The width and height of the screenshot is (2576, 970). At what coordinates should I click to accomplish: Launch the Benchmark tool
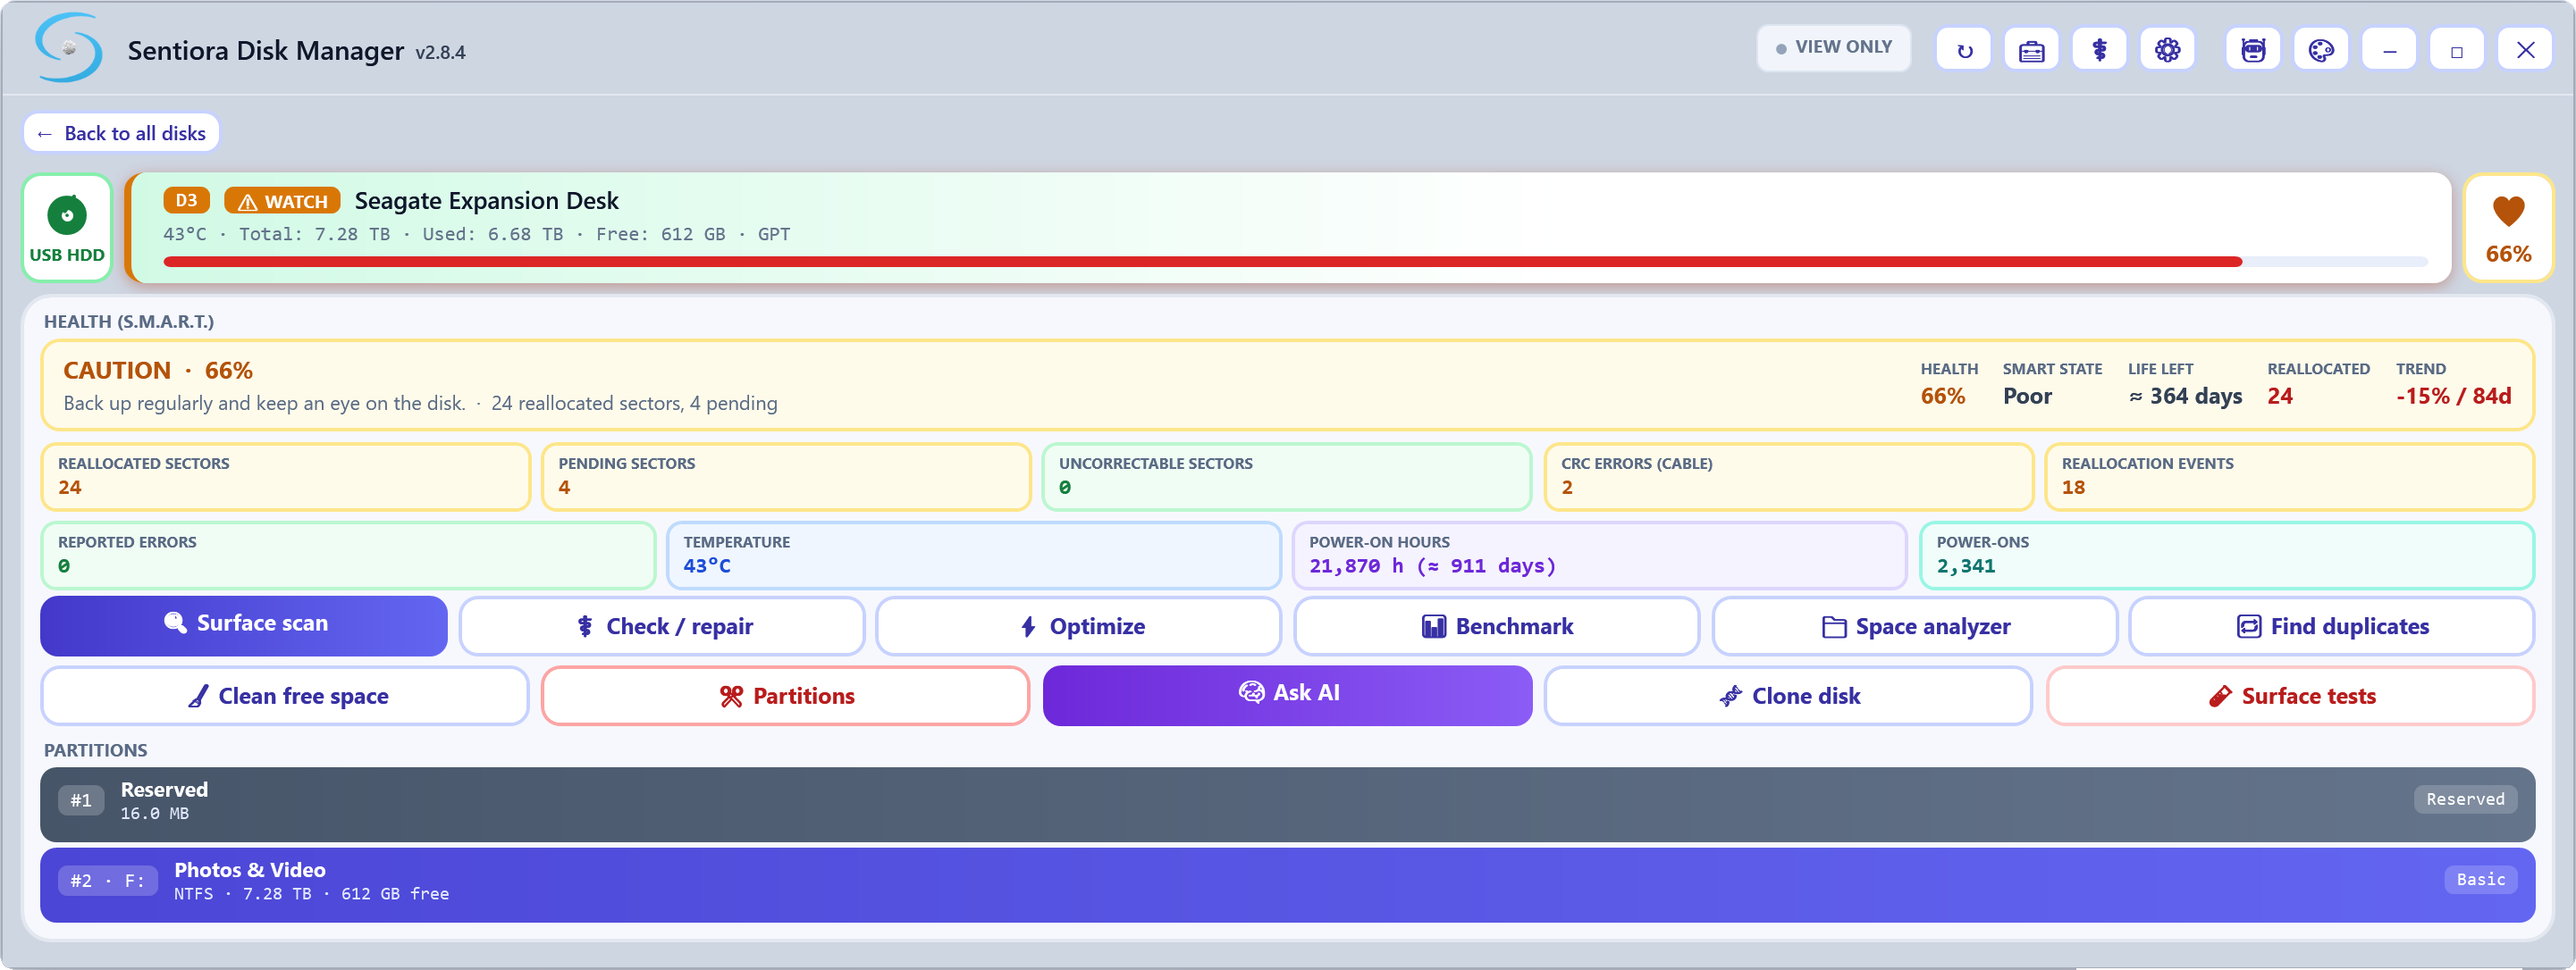pyautogui.click(x=1496, y=626)
